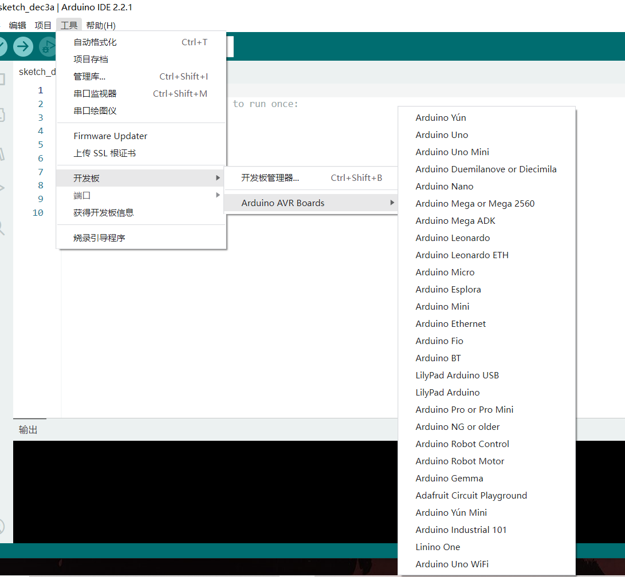Launch 串口绘图仪
Screen dimensions: 625x577
(141, 110)
